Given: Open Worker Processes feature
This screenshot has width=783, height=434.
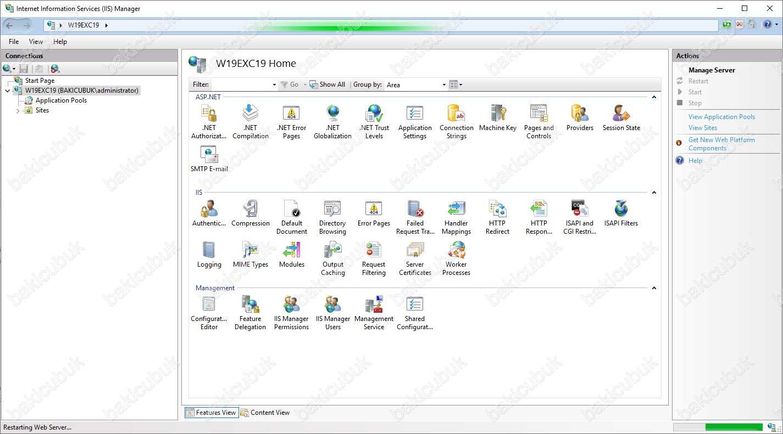Looking at the screenshot, I should [456, 258].
